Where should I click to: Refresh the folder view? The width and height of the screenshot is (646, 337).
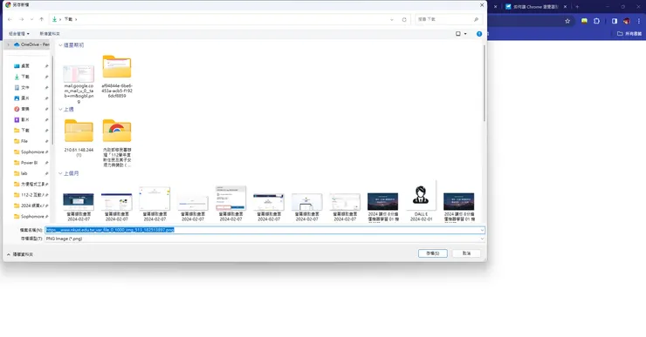coord(404,19)
